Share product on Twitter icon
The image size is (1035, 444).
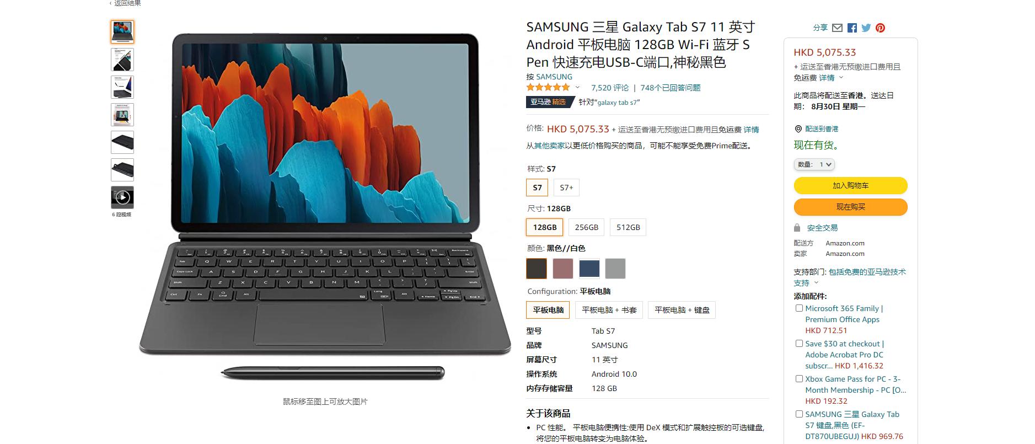pos(866,28)
